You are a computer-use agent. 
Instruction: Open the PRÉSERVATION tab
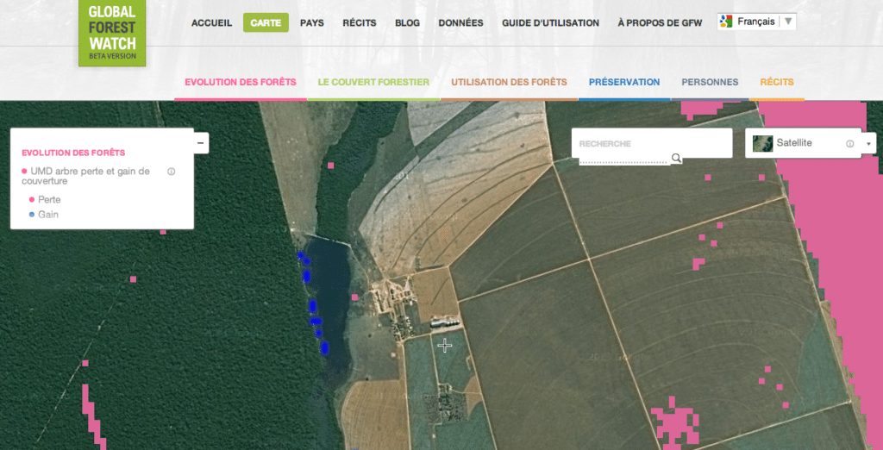[x=624, y=82]
